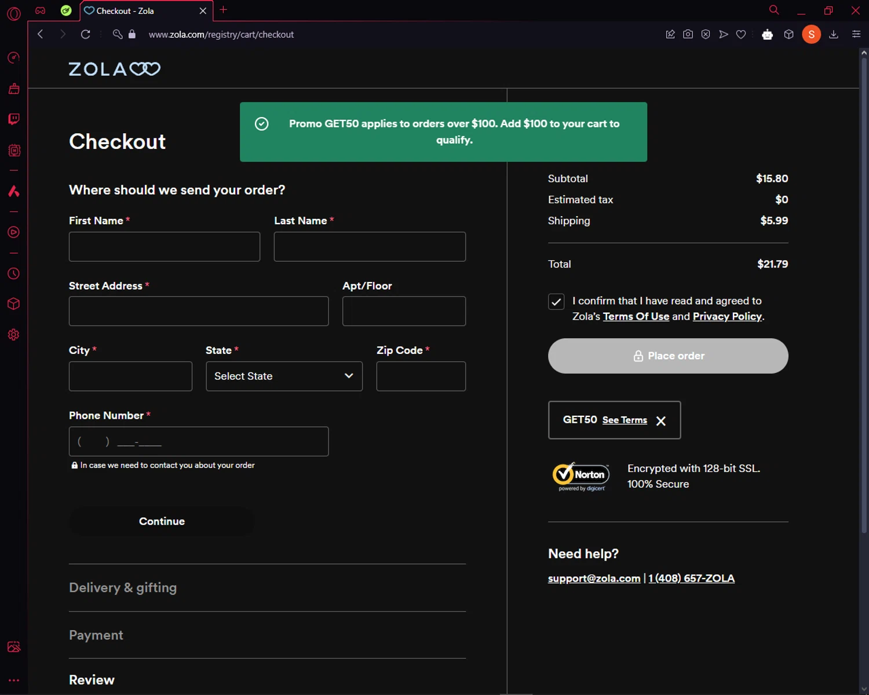Screen dimensions: 869x695
Task: Open the gallery image icon in sidebar
Action: click(x=13, y=647)
